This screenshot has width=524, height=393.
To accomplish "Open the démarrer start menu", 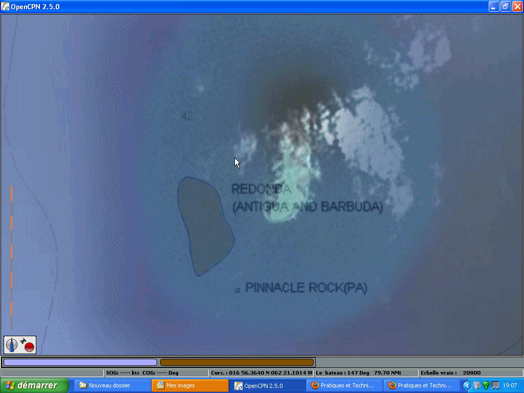I will 34,385.
